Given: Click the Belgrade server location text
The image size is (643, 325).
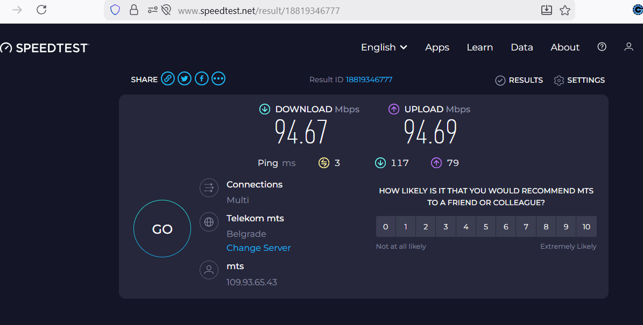Looking at the screenshot, I should coord(246,234).
